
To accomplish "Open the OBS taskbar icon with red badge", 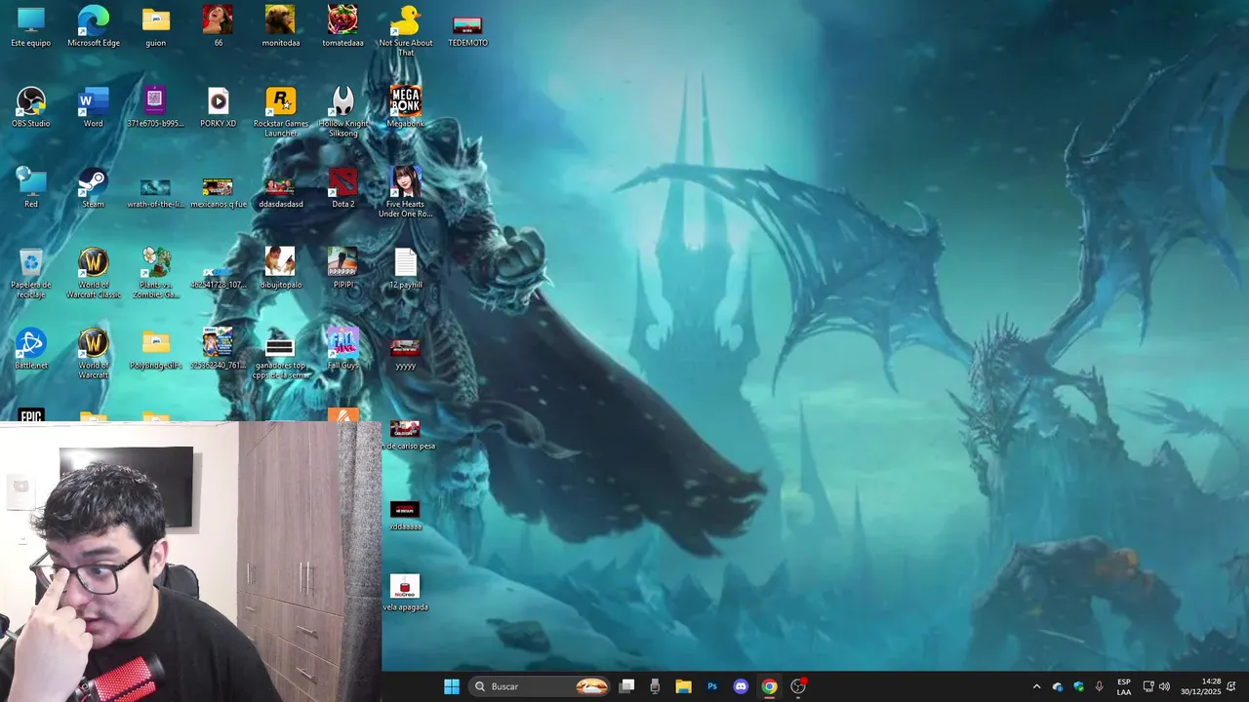I will click(798, 686).
